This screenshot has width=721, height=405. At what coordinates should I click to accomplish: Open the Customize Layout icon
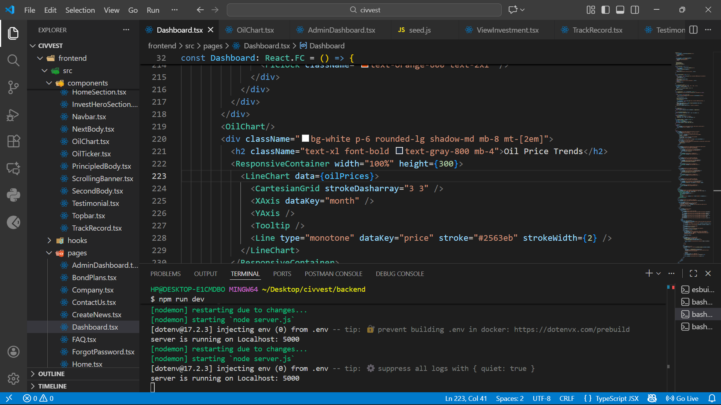click(591, 10)
